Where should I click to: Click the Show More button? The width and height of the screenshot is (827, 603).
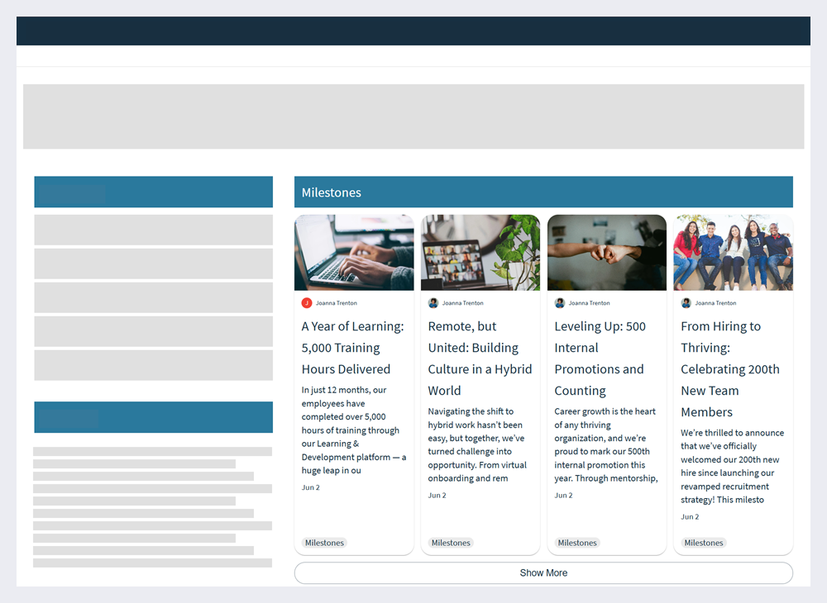pyautogui.click(x=543, y=572)
